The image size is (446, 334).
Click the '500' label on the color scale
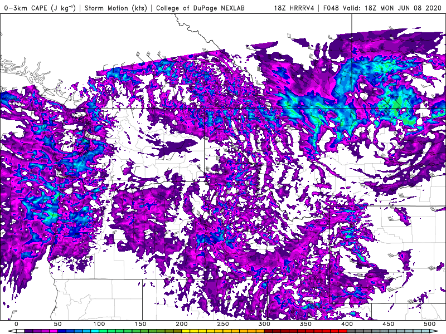429,324
